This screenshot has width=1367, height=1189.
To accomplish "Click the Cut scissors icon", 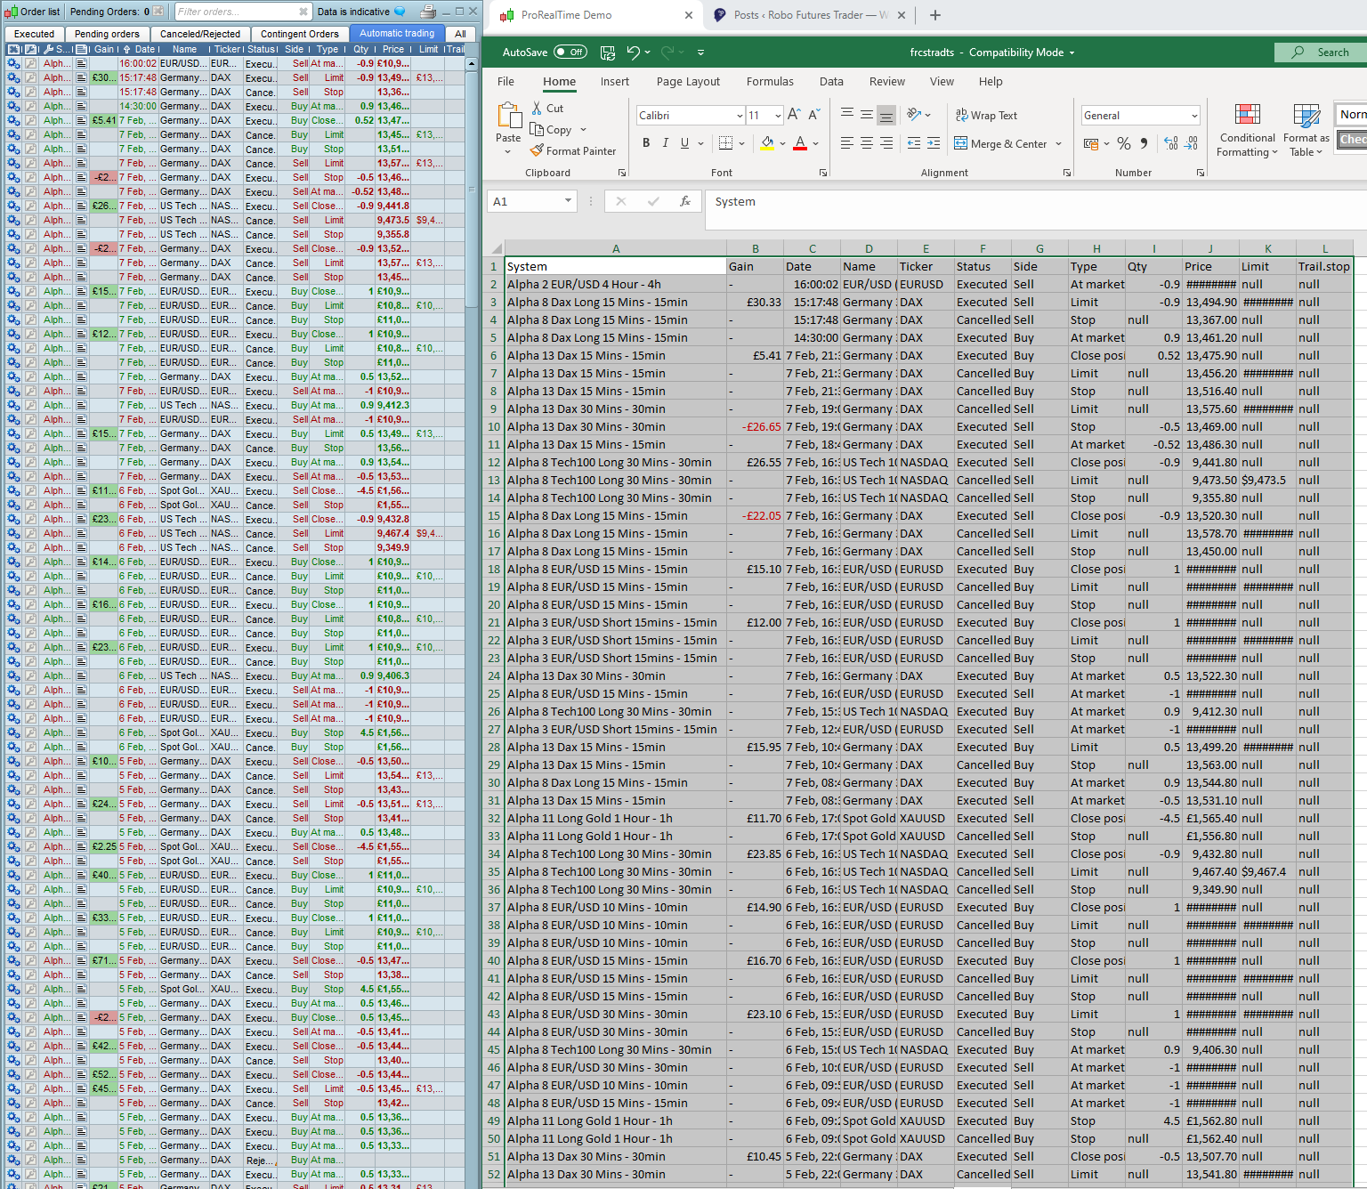I will pyautogui.click(x=537, y=108).
